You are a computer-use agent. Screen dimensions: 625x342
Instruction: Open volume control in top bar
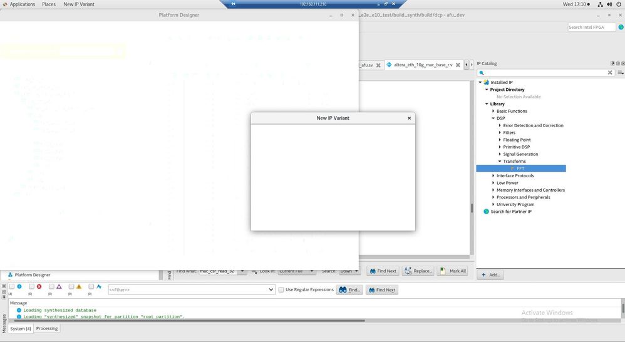tap(609, 4)
